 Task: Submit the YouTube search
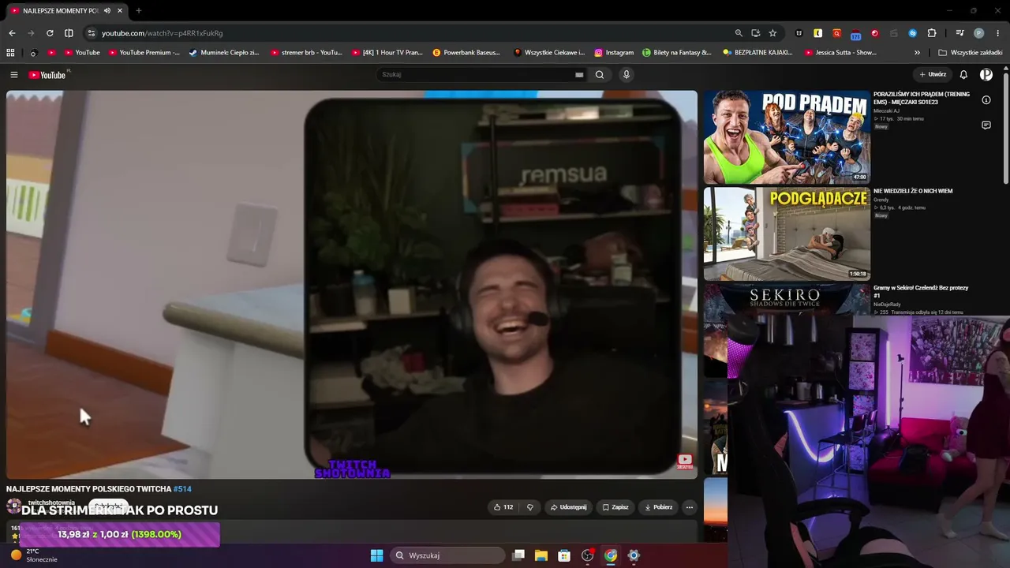pyautogui.click(x=600, y=75)
